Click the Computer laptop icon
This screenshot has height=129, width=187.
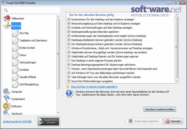pos(7,92)
